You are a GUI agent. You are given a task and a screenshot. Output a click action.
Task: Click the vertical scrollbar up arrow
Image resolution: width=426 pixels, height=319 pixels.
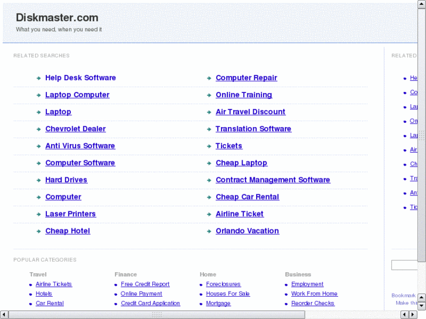[422, 4]
